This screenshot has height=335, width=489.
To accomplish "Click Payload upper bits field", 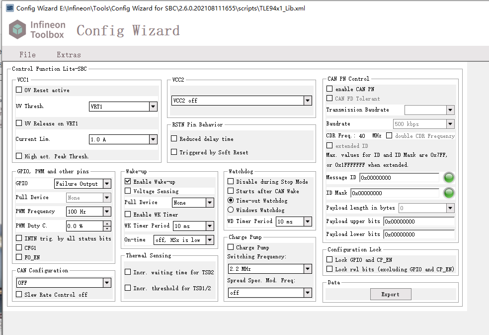I will [419, 221].
